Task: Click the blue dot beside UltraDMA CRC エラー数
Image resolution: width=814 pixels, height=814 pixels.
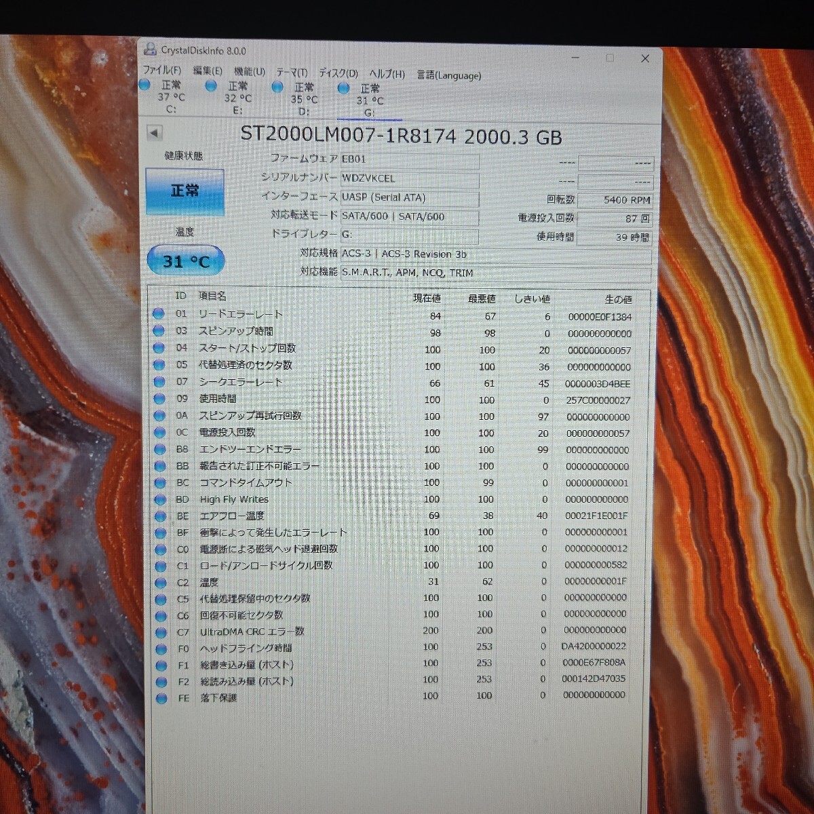Action: tap(161, 631)
